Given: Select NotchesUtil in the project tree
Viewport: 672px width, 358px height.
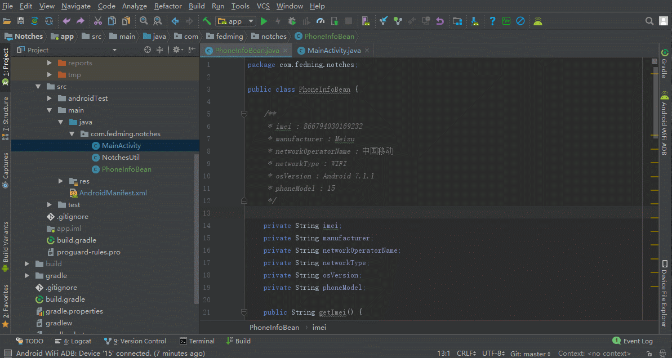Looking at the screenshot, I should point(121,158).
